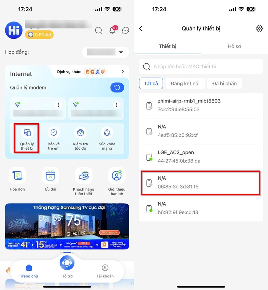Open device zhimi-airp-rmb1_mibt5503
The width and height of the screenshot is (268, 290).
[201, 105]
